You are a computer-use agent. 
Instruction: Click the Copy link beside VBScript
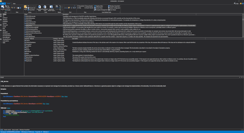click(9, 108)
